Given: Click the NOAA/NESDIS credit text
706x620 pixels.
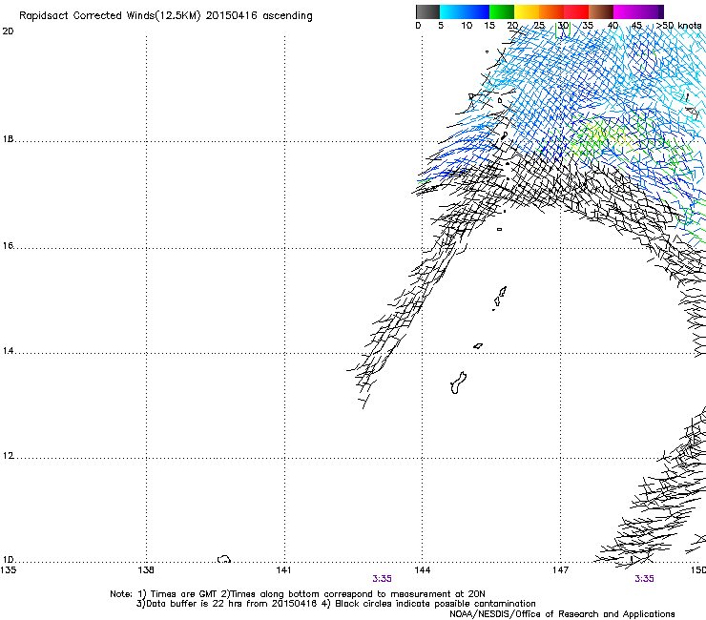Looking at the screenshot, I should click(562, 614).
